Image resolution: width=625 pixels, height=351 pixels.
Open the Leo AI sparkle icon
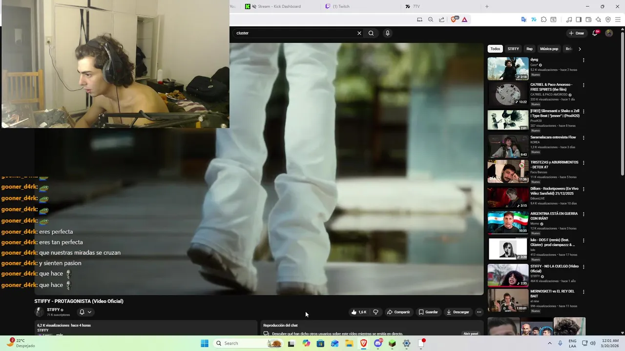(598, 19)
